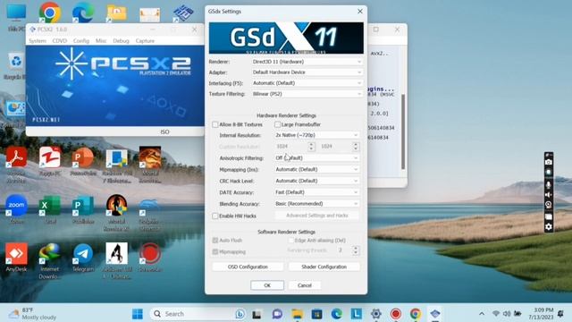Open the DATE Accuracy dropdown
The image size is (572, 322).
(x=316, y=192)
